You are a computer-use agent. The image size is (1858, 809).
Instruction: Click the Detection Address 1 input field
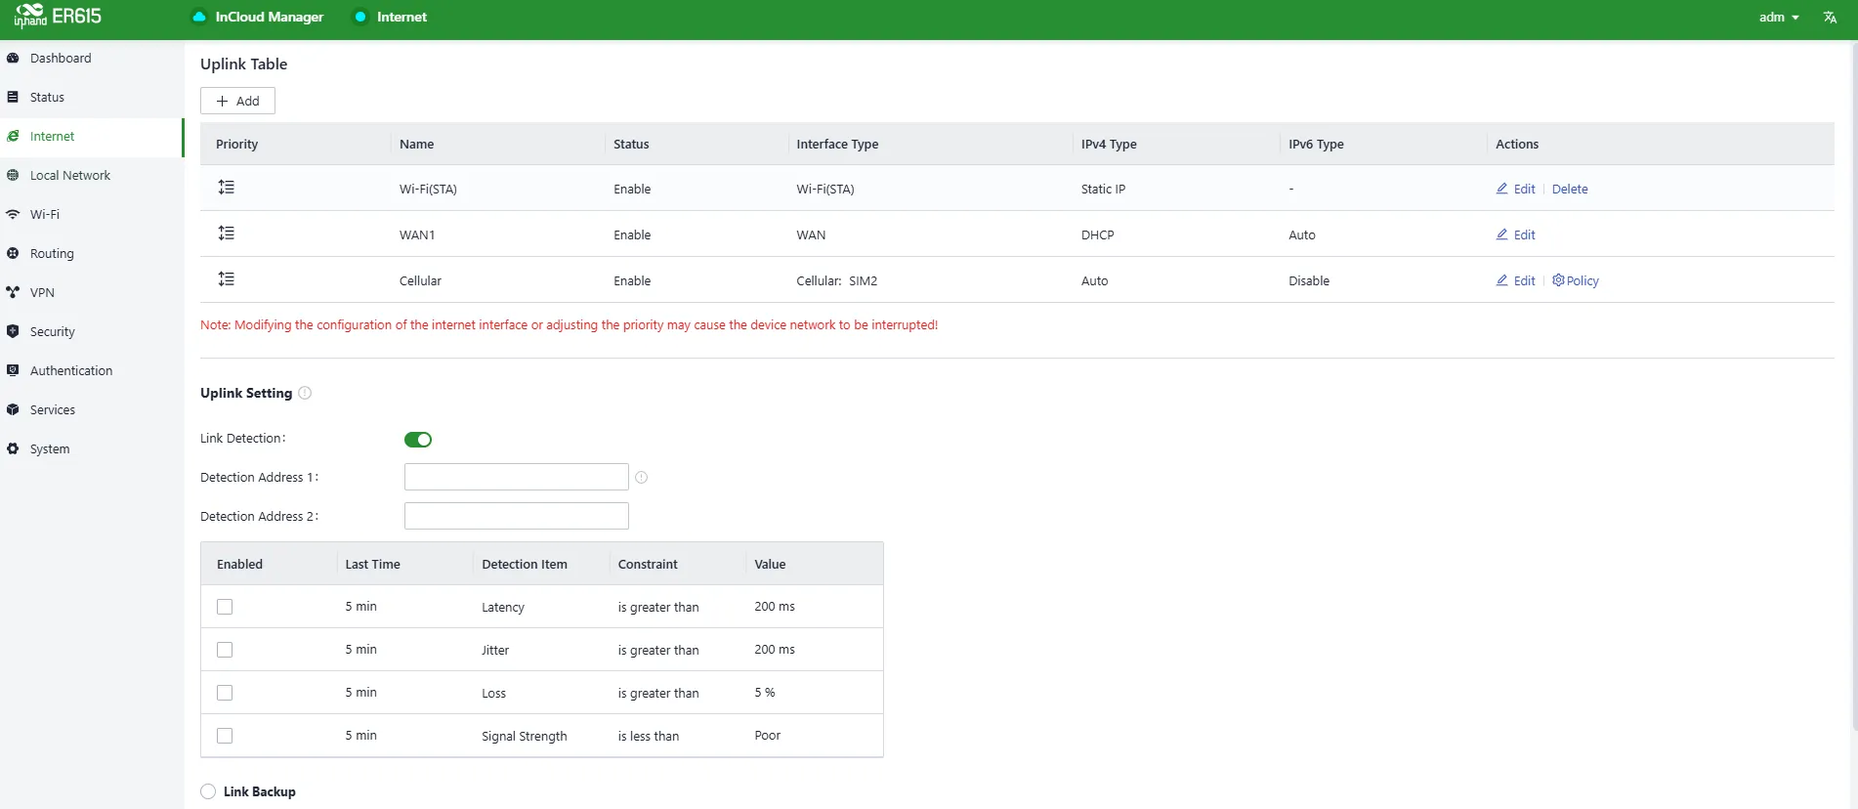517,477
